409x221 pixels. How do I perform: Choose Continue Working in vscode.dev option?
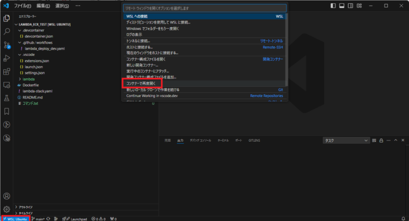click(x=204, y=96)
